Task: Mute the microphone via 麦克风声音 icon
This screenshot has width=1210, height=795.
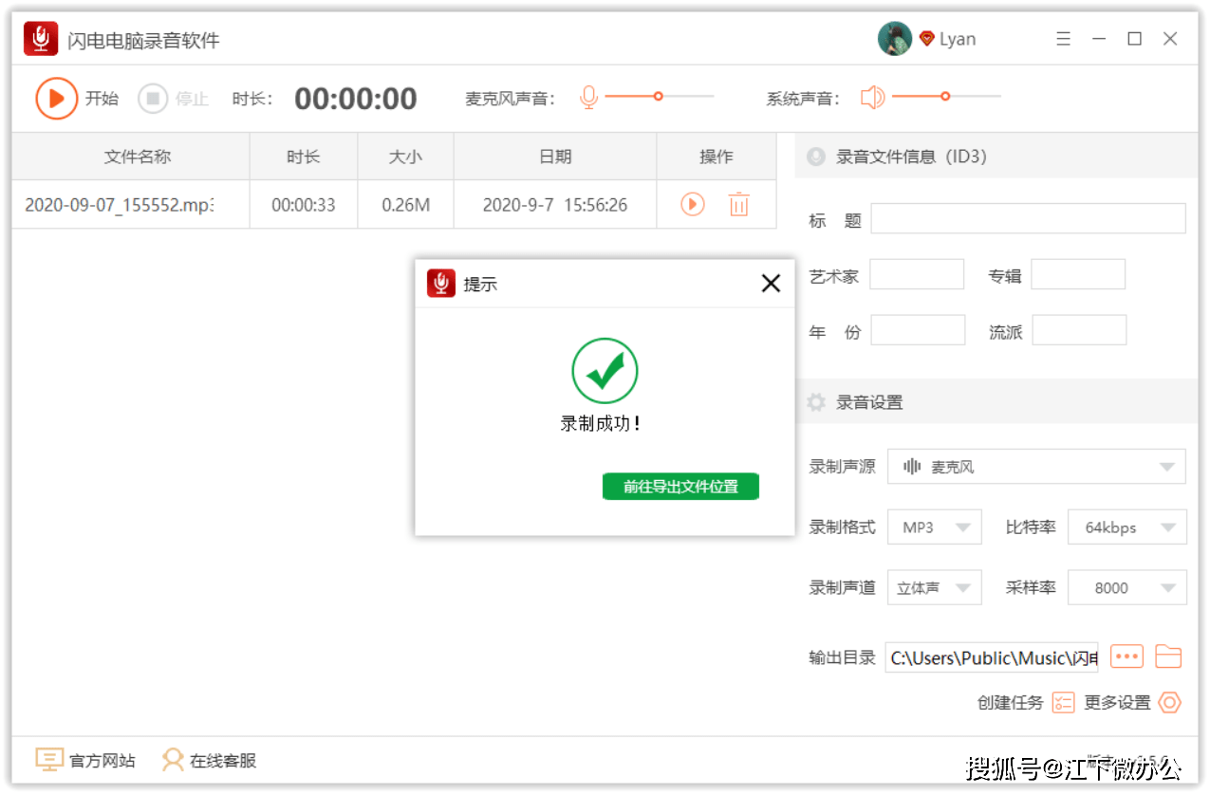Action: 589,97
